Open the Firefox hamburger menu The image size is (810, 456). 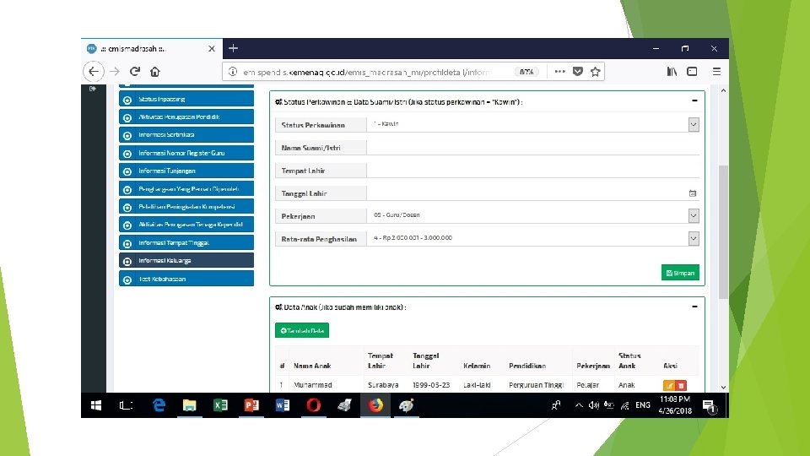pyautogui.click(x=716, y=71)
